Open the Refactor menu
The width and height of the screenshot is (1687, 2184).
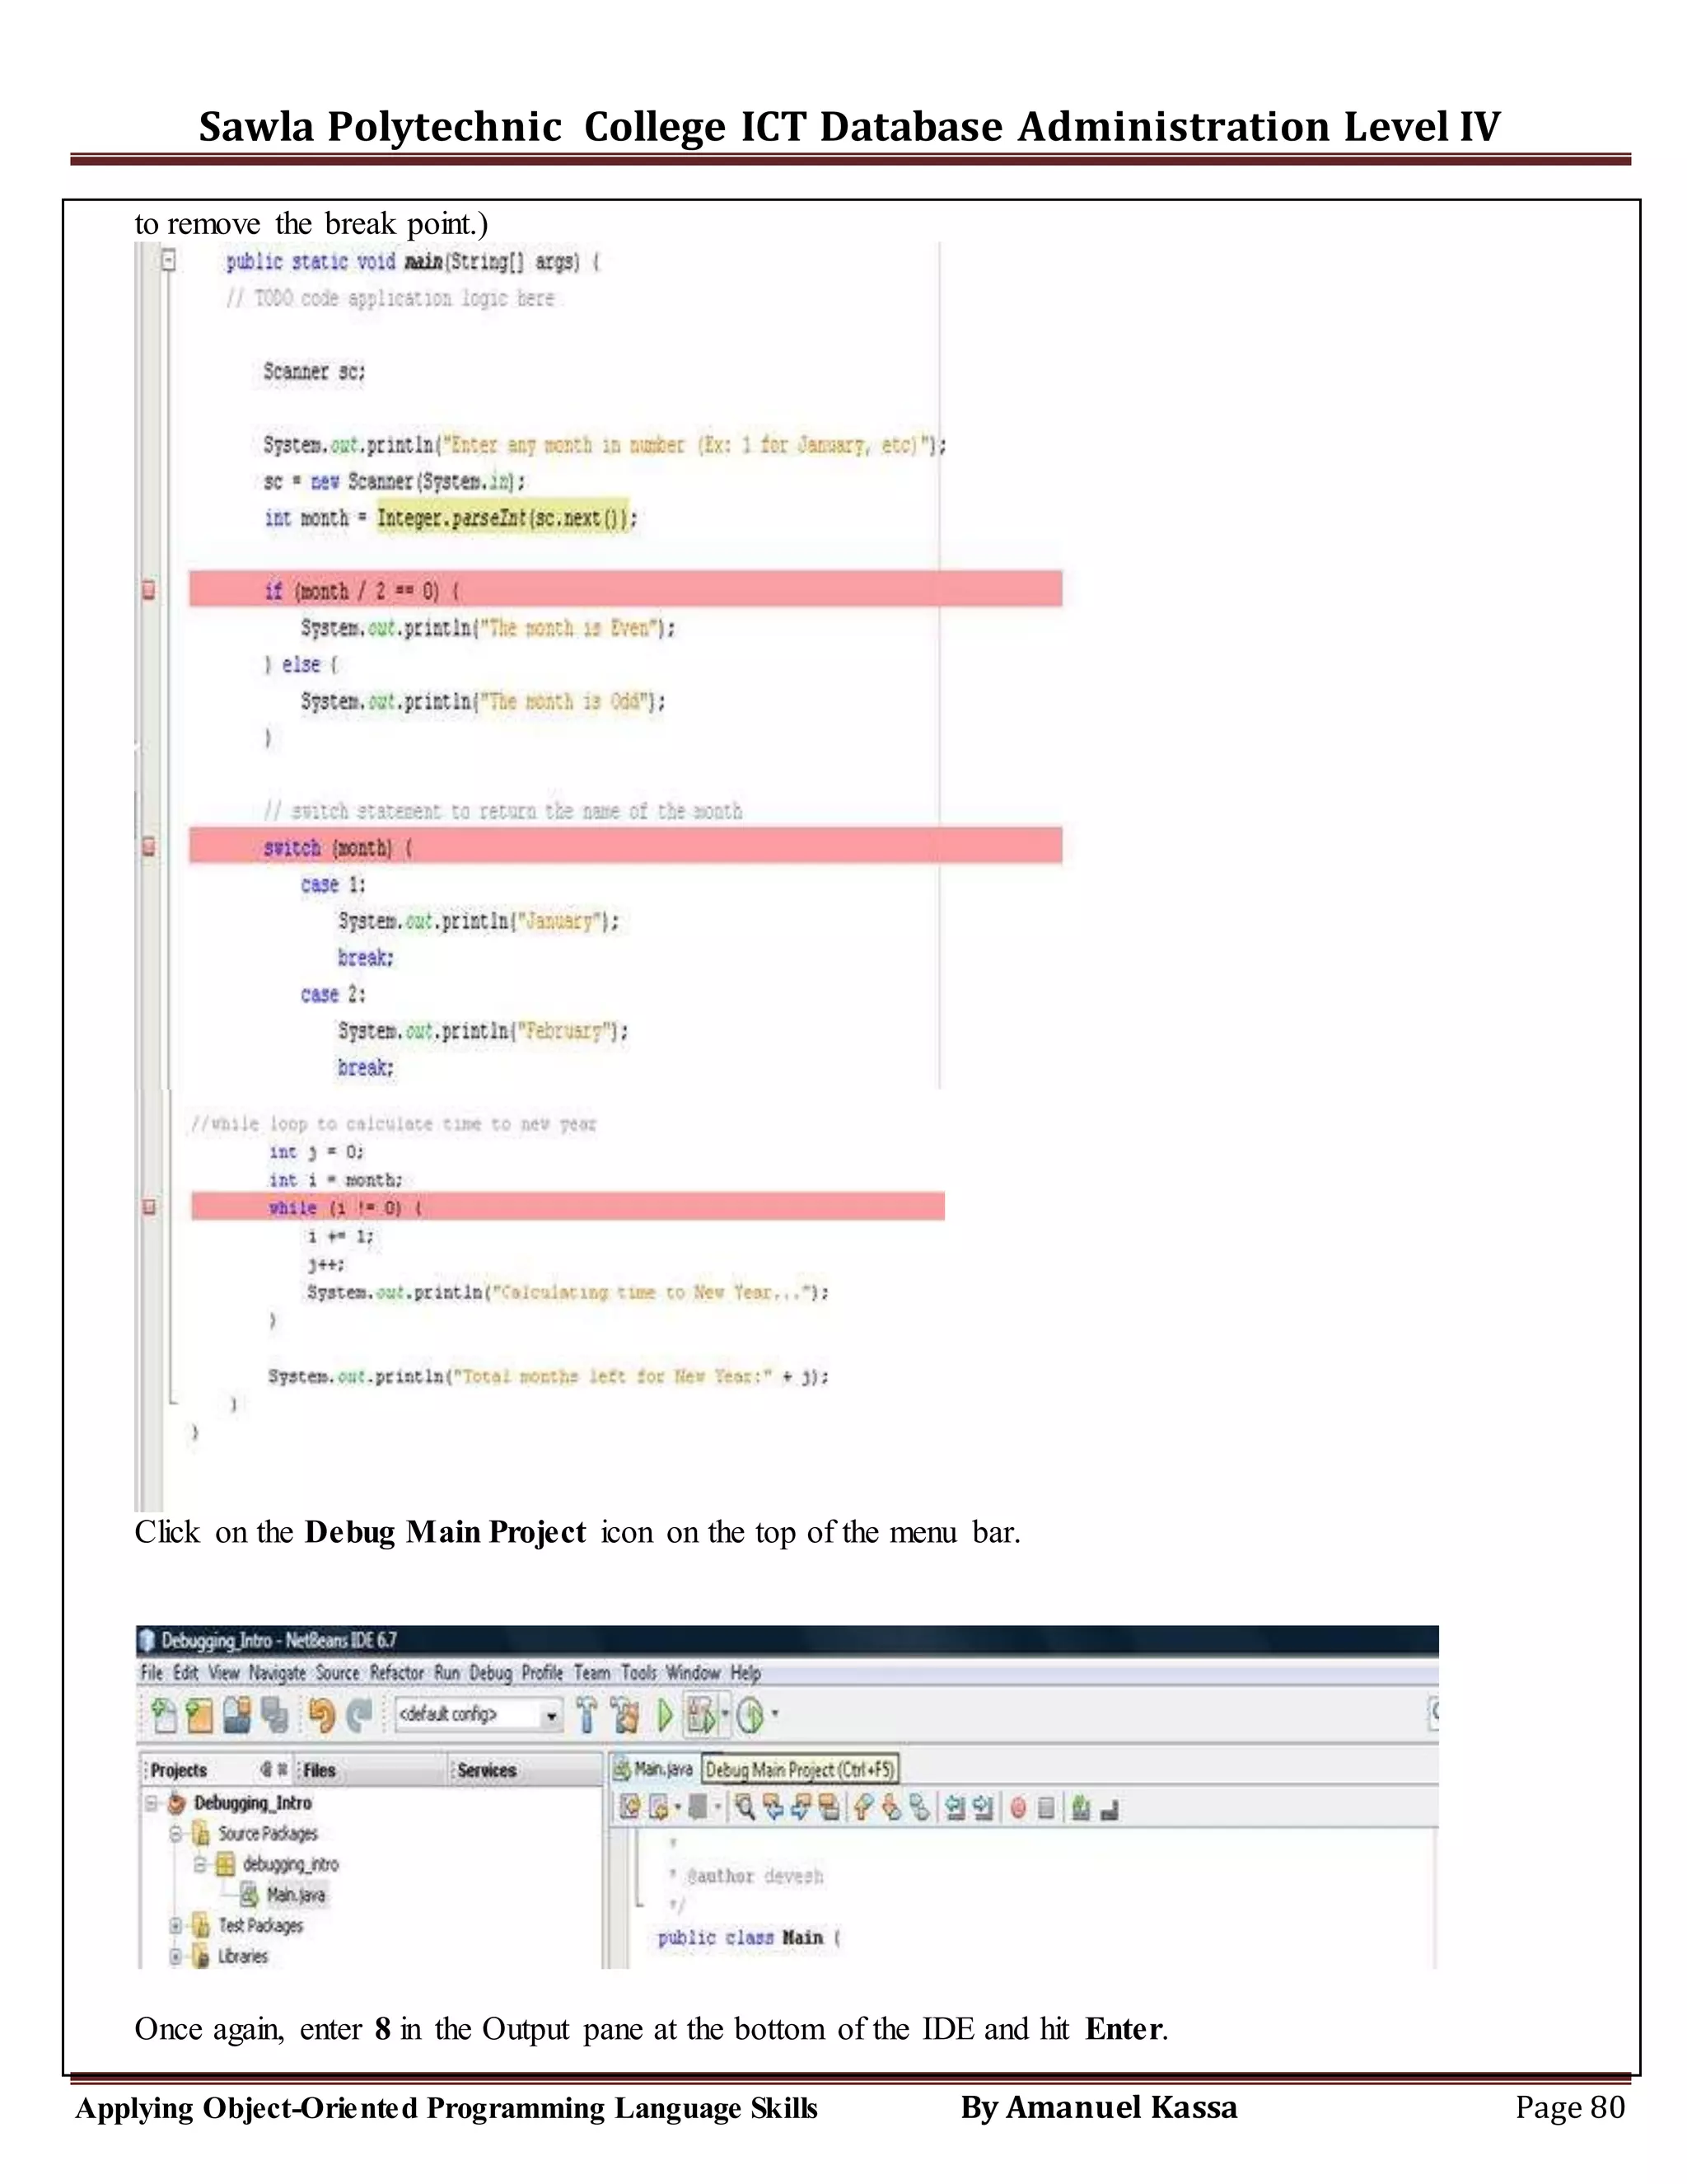point(397,1673)
